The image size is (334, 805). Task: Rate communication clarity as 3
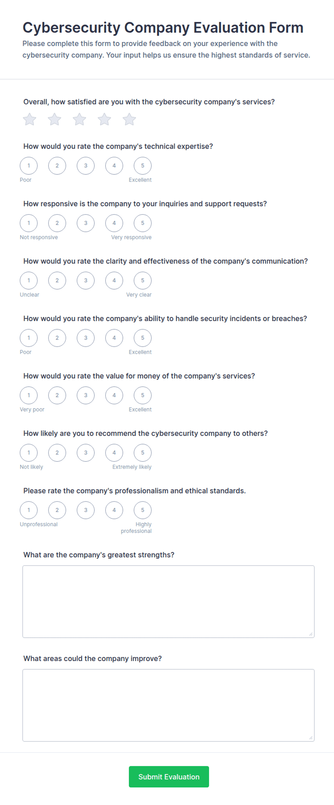click(x=85, y=281)
